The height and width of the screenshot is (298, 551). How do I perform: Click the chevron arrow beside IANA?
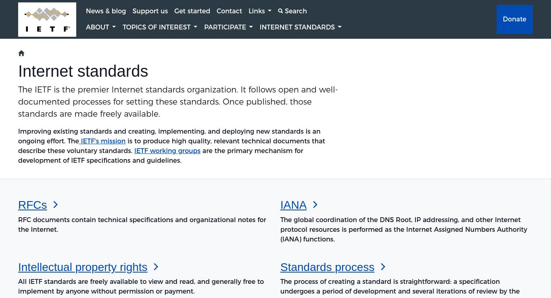[315, 205]
